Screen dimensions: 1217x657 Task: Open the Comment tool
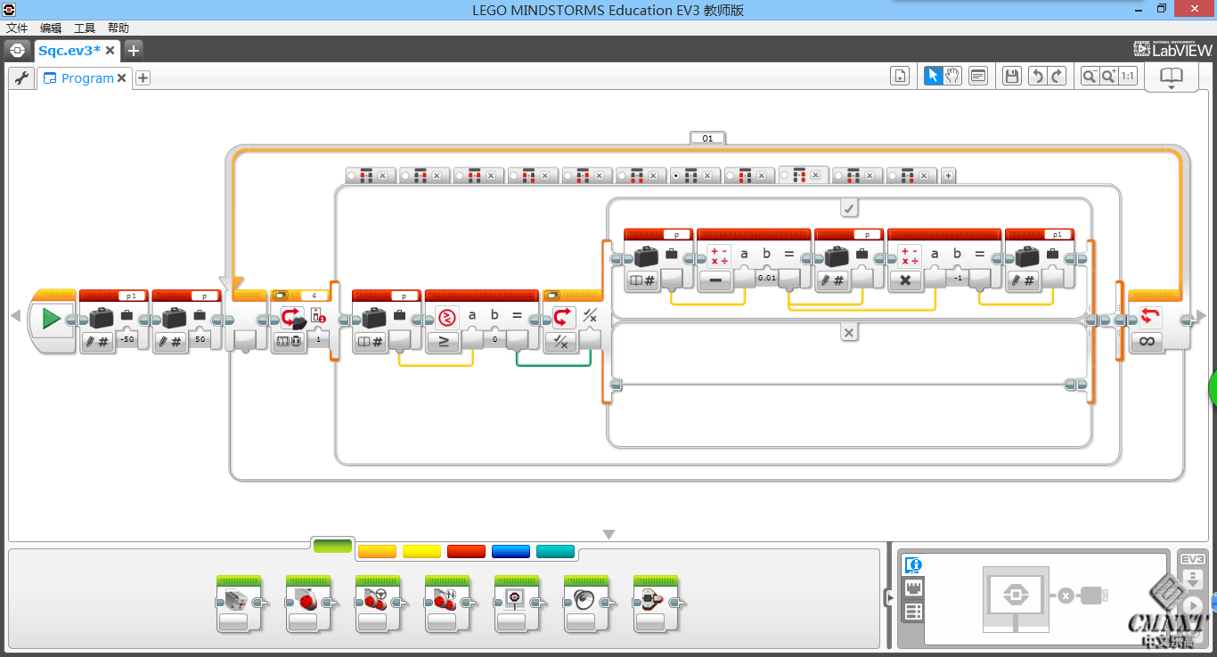click(978, 77)
